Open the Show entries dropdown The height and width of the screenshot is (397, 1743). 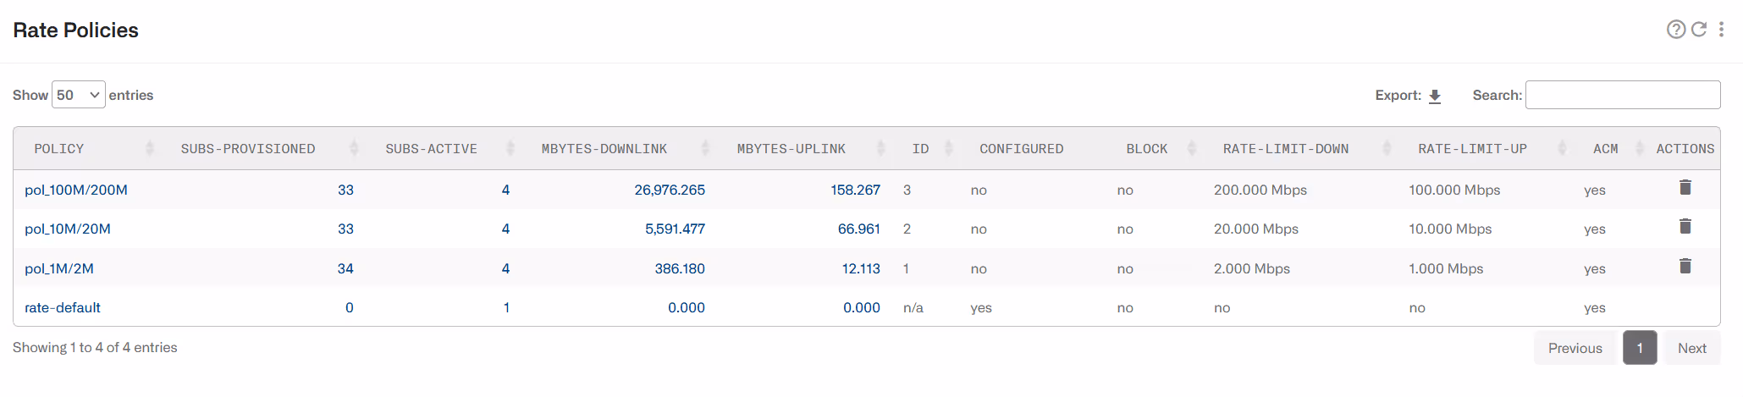click(x=79, y=95)
